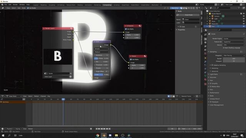Collapse the Sampling panel

(213, 52)
